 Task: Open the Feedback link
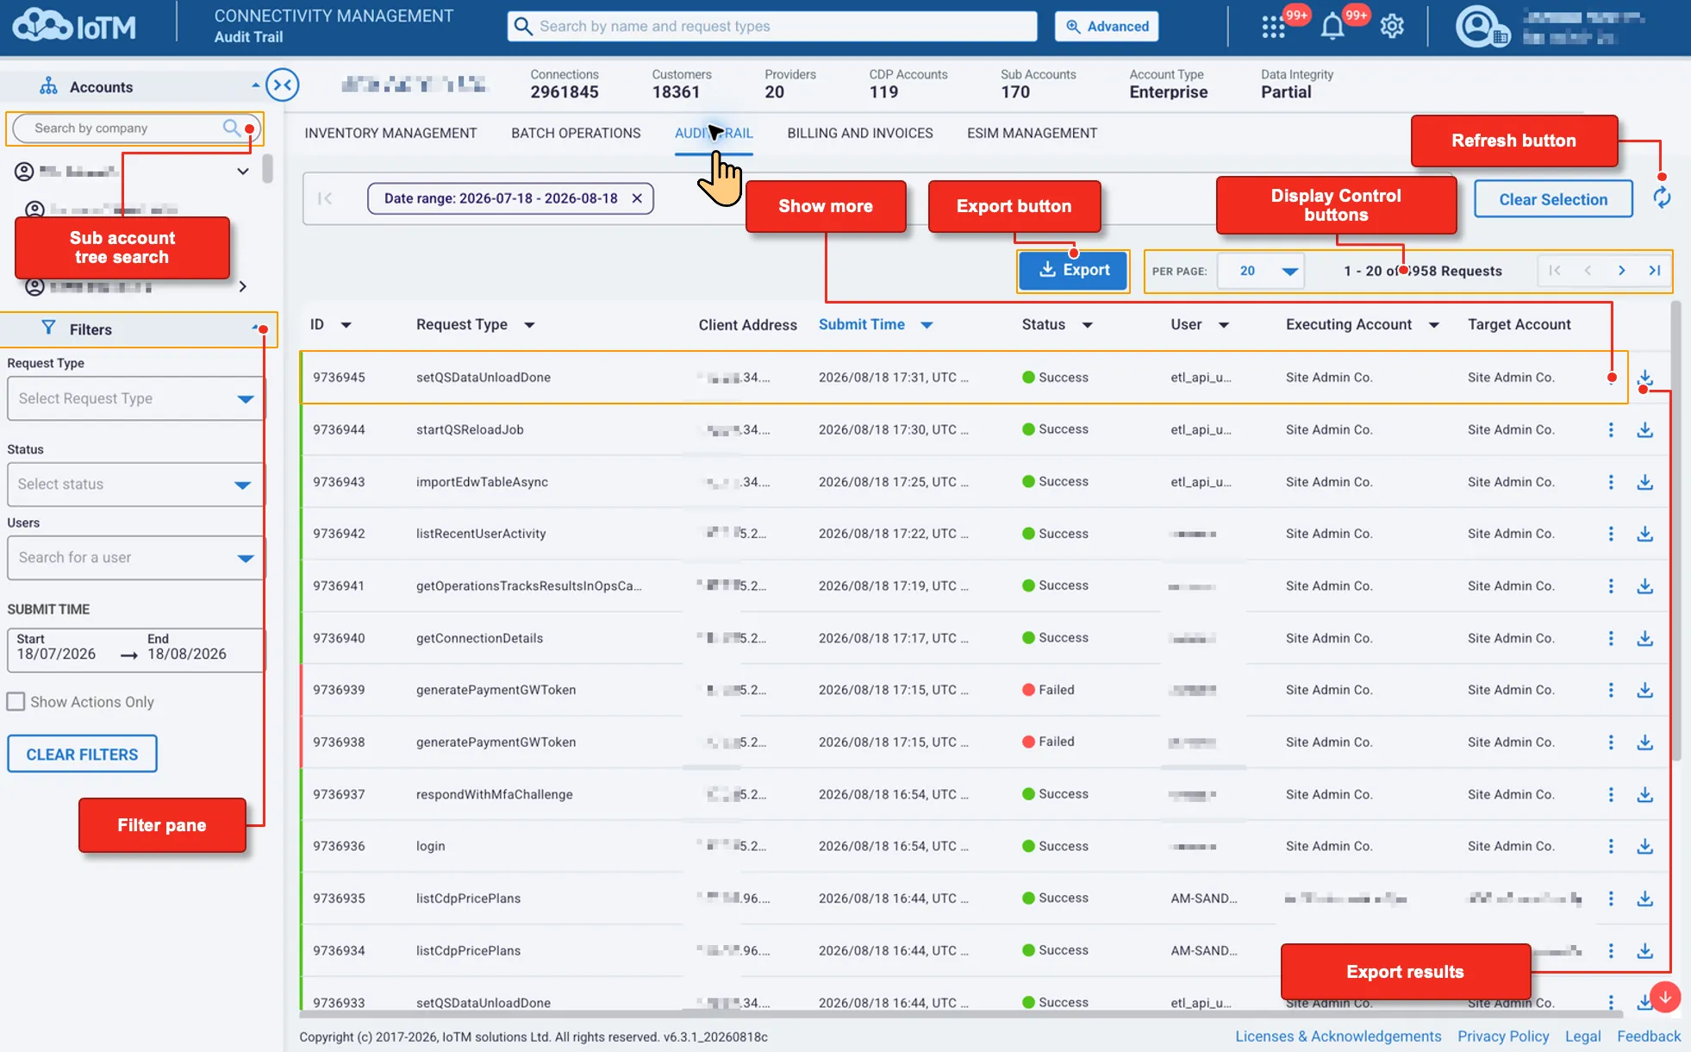tap(1649, 1036)
